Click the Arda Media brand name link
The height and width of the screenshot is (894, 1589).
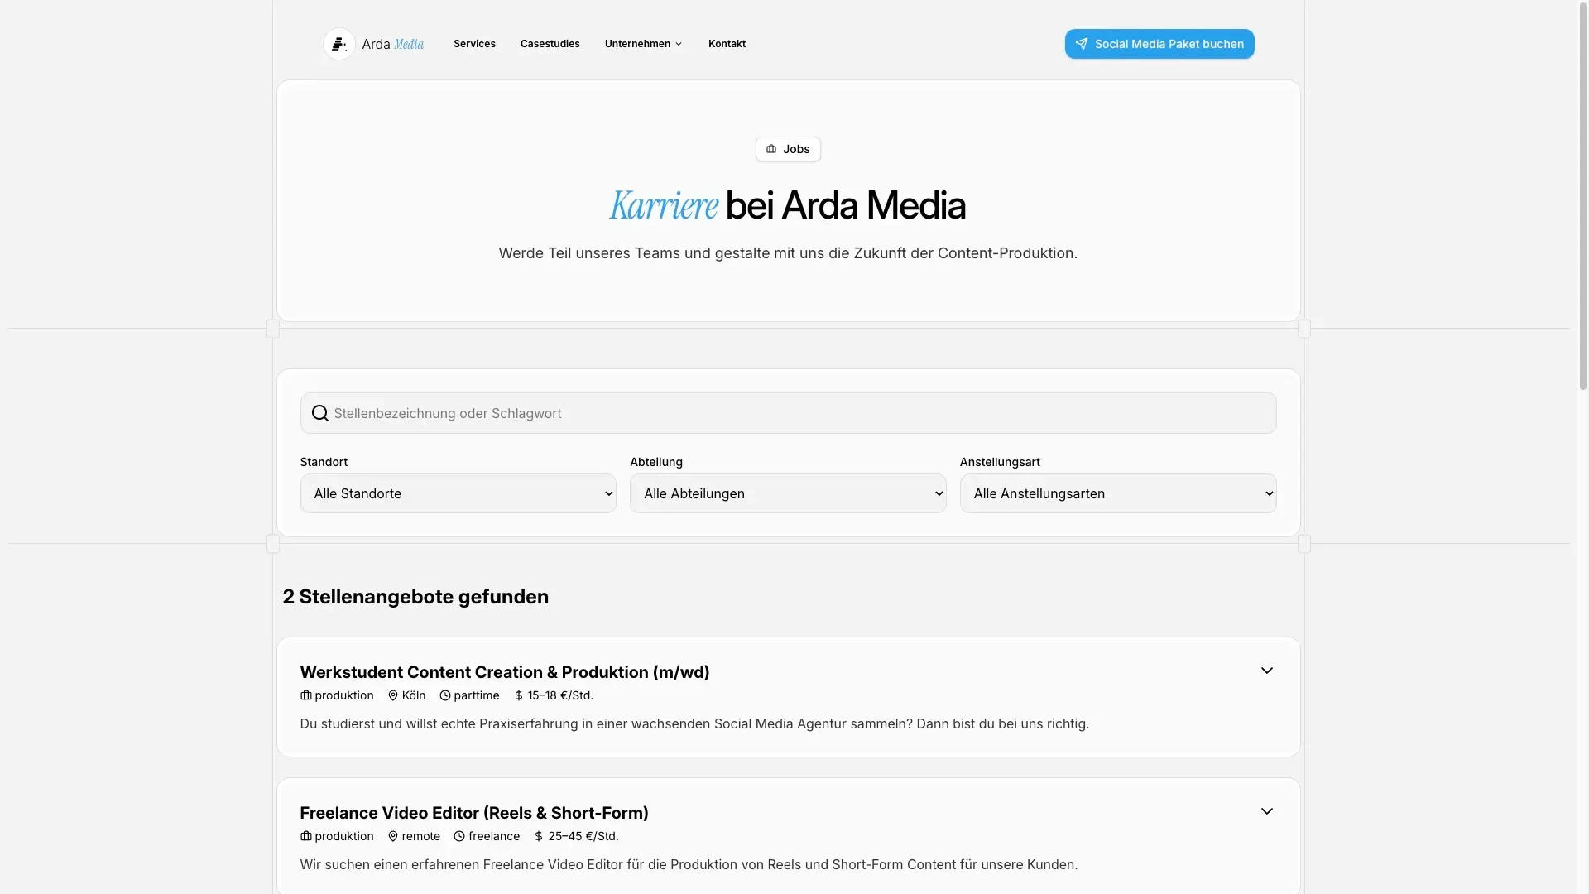point(393,44)
